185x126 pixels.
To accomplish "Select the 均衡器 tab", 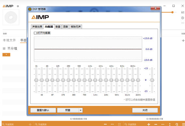I will point(49,27).
